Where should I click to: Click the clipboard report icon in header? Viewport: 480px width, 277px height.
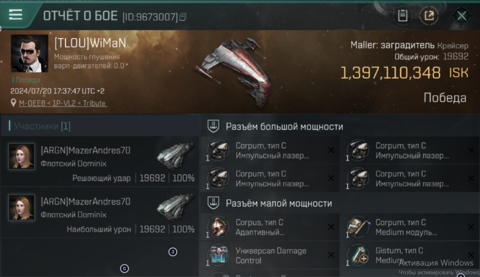(402, 16)
